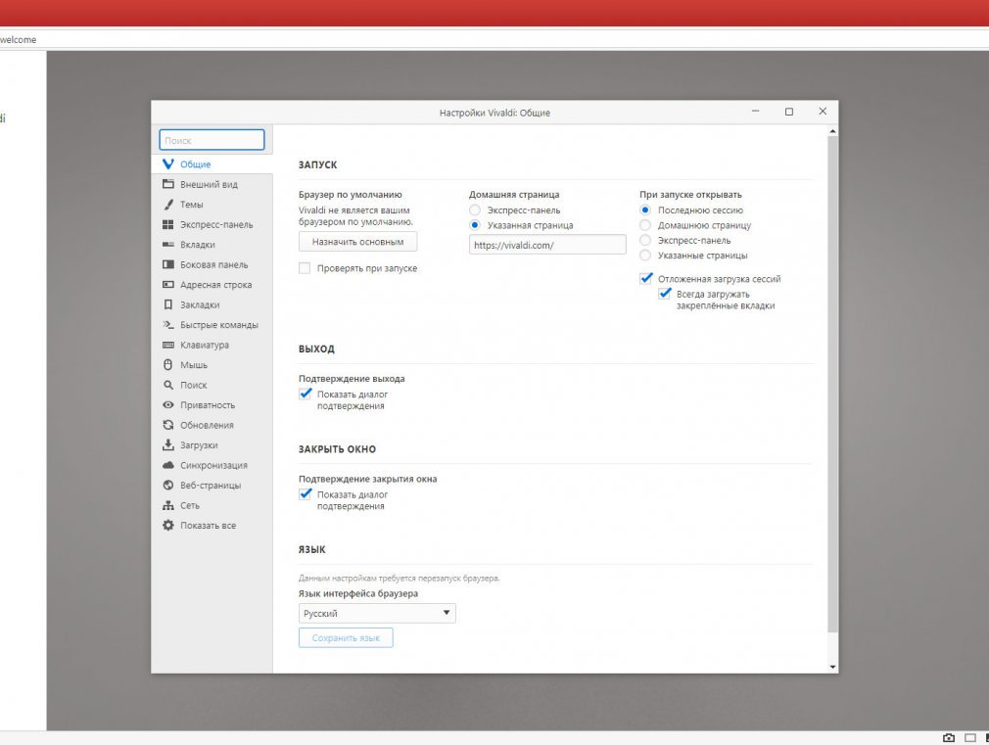Choose Экспресс-панель under При запуске открывать
This screenshot has height=745, width=989.
coord(645,241)
